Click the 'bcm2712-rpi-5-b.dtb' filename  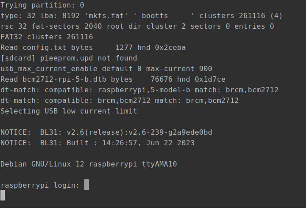pyautogui.click(x=64, y=79)
